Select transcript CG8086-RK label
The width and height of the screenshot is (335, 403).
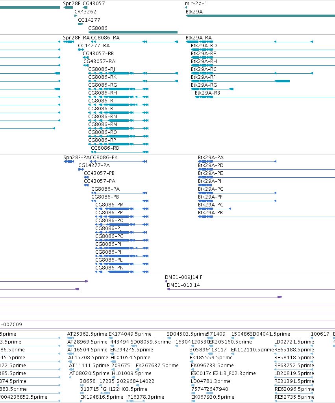tap(102, 77)
